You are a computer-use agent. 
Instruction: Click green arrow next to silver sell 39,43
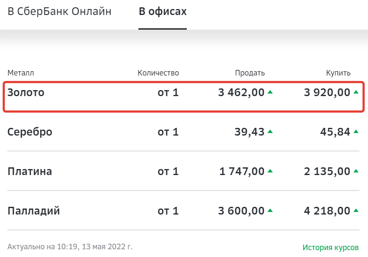pyautogui.click(x=270, y=131)
